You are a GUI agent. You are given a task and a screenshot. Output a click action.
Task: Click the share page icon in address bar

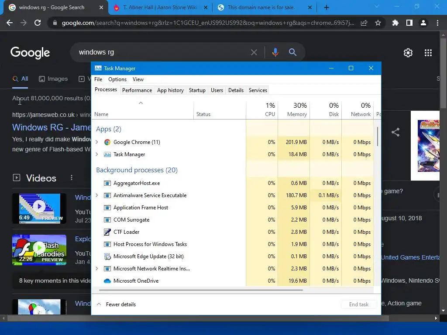(364, 23)
